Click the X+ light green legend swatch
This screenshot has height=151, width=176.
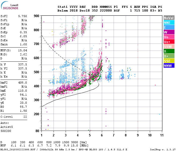tap(169, 56)
